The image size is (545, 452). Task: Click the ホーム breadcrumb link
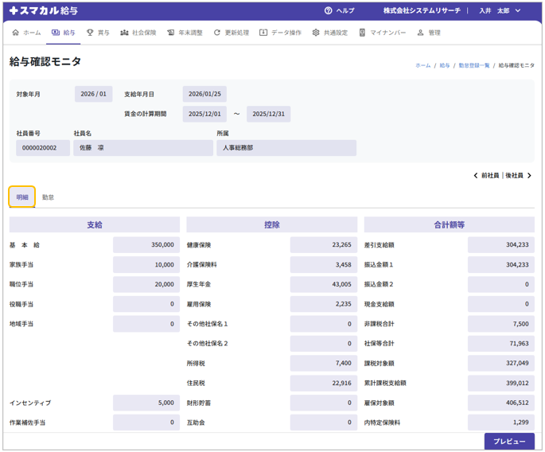[422, 65]
